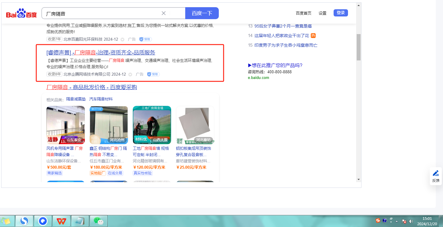Expand ad dropdown arrow beside 北京百嘉阳光环保科技
443x227 pixels.
pyautogui.click(x=123, y=39)
